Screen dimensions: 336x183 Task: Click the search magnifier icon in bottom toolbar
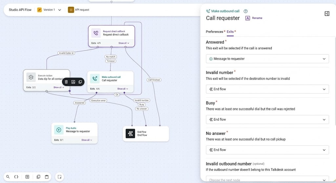[x=8, y=177]
